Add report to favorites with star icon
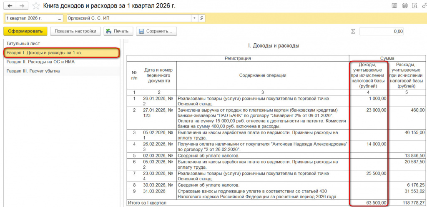The height and width of the screenshot is (207, 427). tap(35, 6)
